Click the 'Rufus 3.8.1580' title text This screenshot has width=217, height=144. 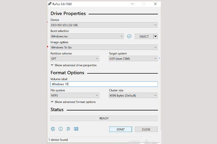coord(62,4)
